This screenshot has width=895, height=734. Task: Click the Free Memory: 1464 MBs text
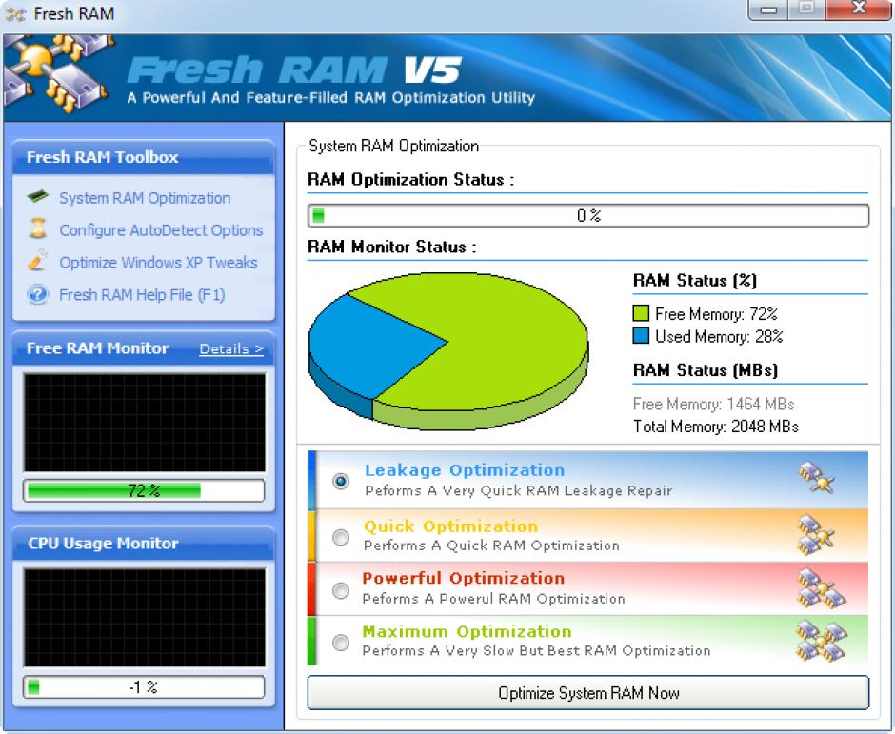pyautogui.click(x=713, y=404)
